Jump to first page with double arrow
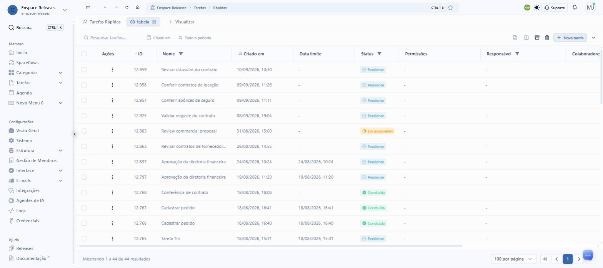The height and width of the screenshot is (268, 603). [x=545, y=259]
